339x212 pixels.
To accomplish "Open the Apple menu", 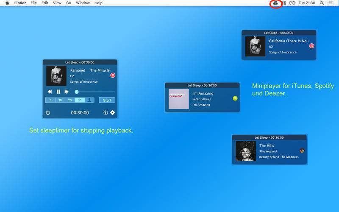I will (7, 3).
